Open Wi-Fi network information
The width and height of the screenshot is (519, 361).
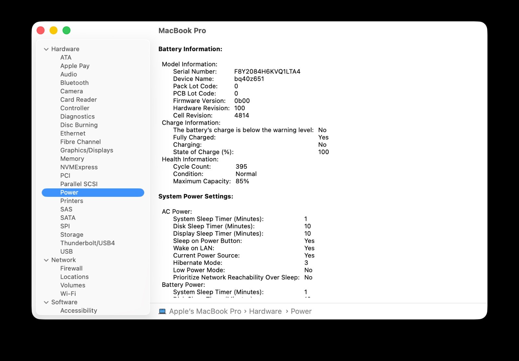pos(68,293)
